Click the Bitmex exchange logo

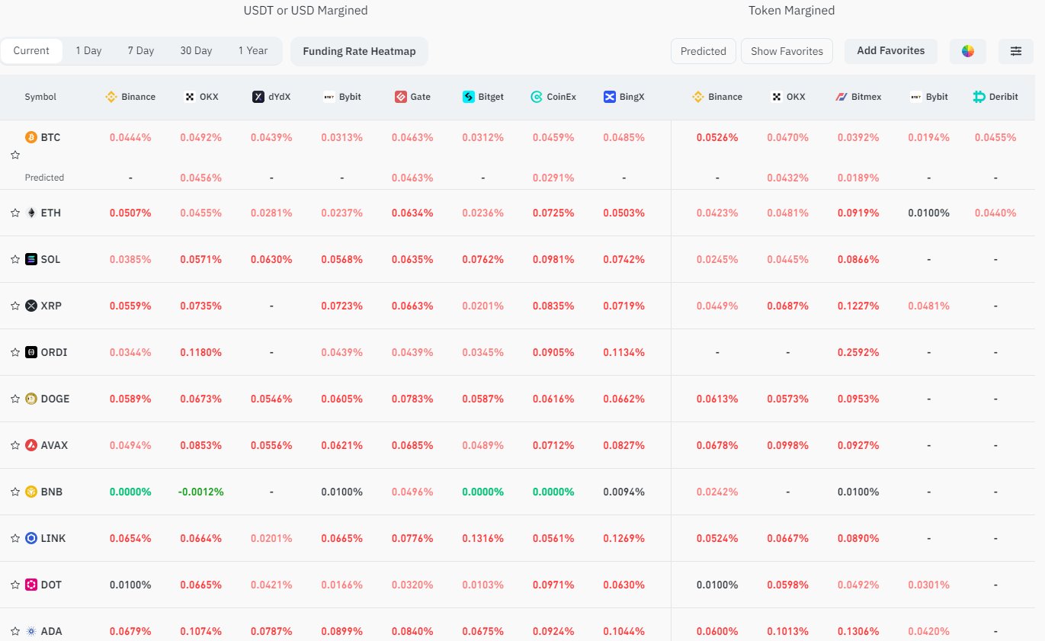pos(841,97)
